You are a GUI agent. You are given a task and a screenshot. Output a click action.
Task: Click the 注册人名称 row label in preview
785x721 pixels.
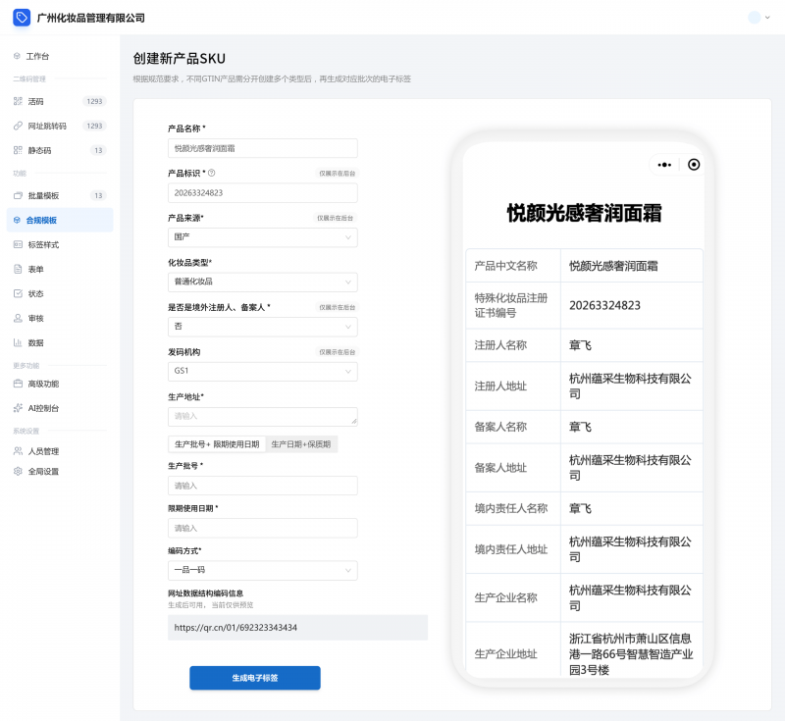click(500, 345)
